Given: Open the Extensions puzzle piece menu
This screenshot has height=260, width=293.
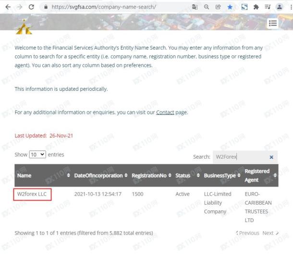Looking at the screenshot, I should click(256, 7).
